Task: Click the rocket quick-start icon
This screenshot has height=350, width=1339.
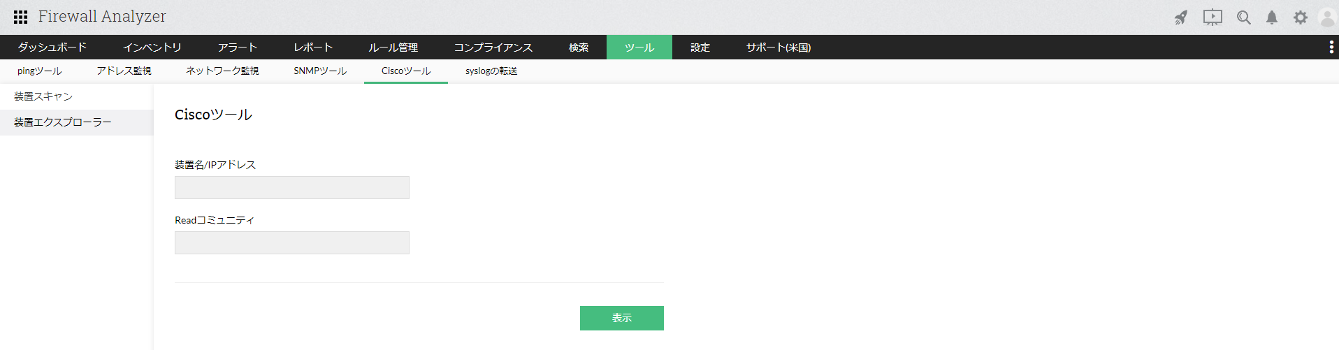Action: coord(1181,17)
